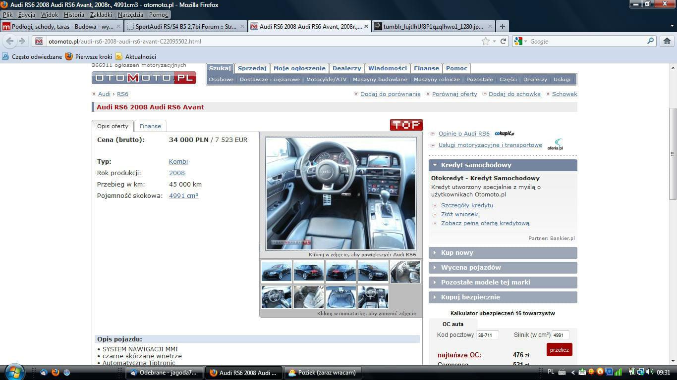The image size is (677, 380).
Task: Open a new tab with plus button
Action: [502, 26]
